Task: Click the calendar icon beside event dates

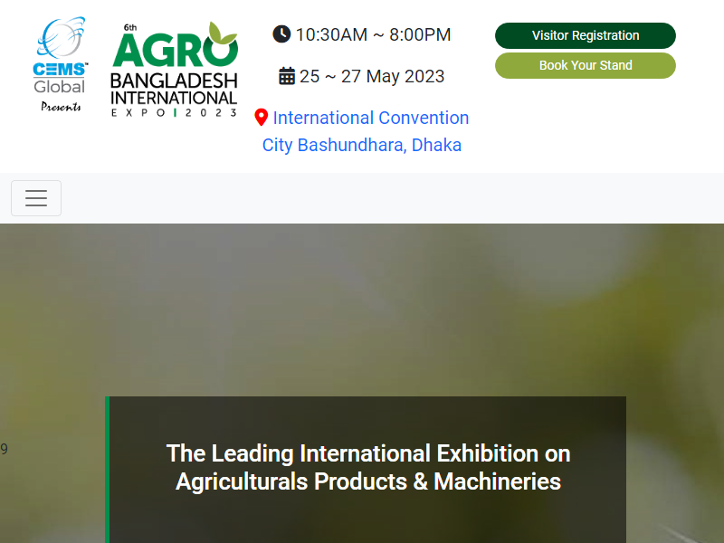Action: 287,76
